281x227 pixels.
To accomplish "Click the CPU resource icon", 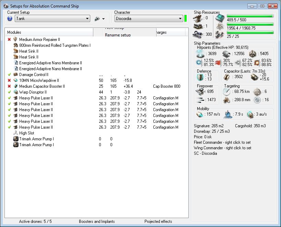I will click(220, 19).
